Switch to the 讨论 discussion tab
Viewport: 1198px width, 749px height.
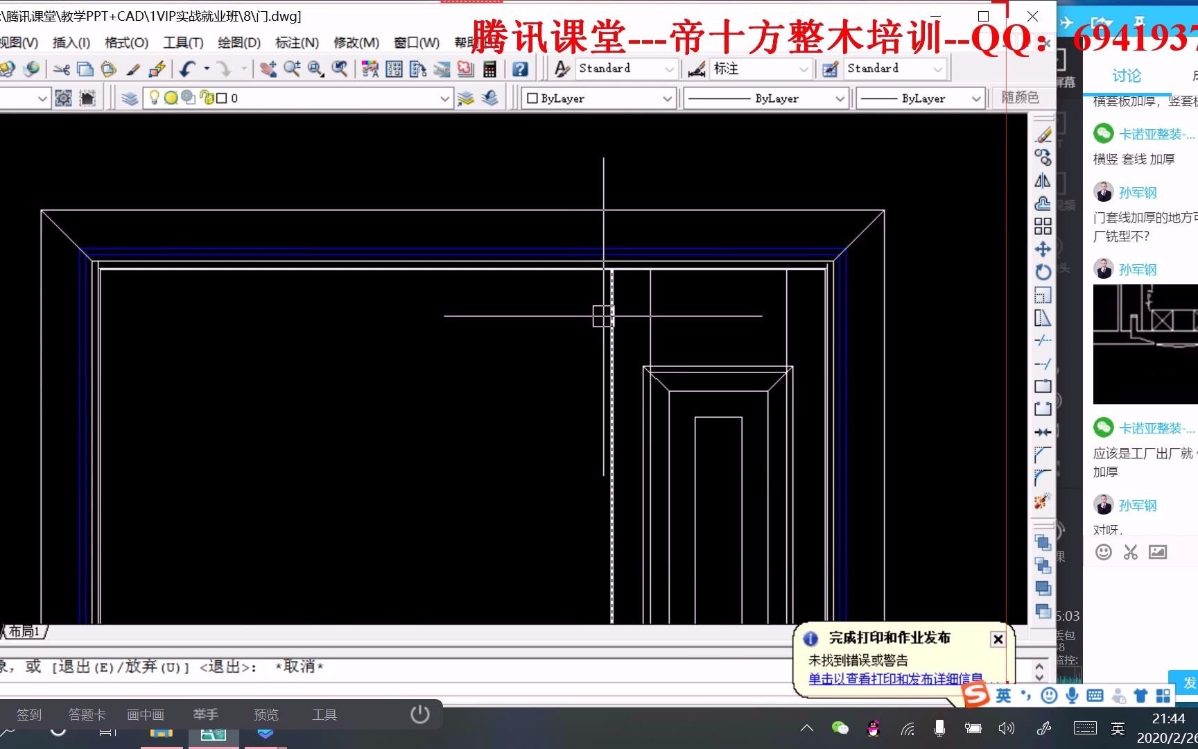pos(1126,76)
